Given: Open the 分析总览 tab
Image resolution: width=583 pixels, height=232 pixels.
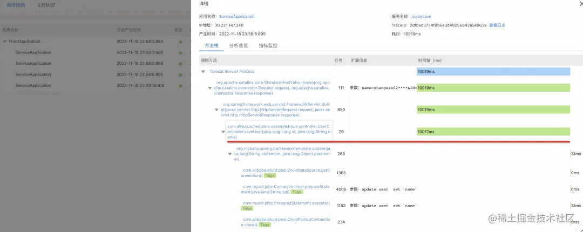Looking at the screenshot, I should point(239,46).
